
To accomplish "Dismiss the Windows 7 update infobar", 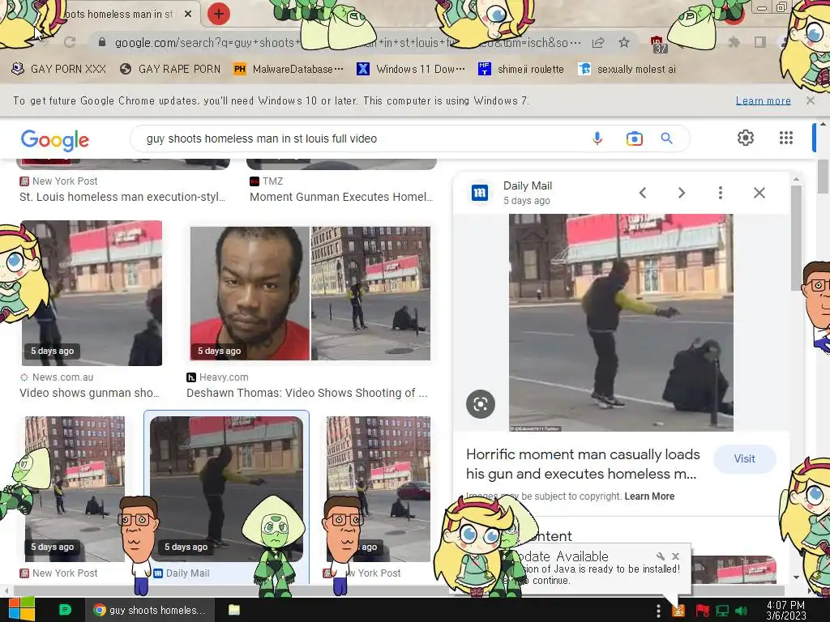I will (x=811, y=100).
